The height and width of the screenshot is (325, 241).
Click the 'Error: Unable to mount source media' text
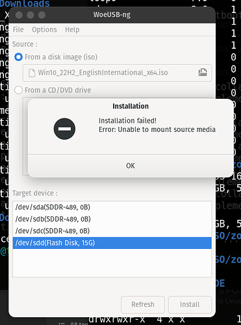(x=157, y=129)
